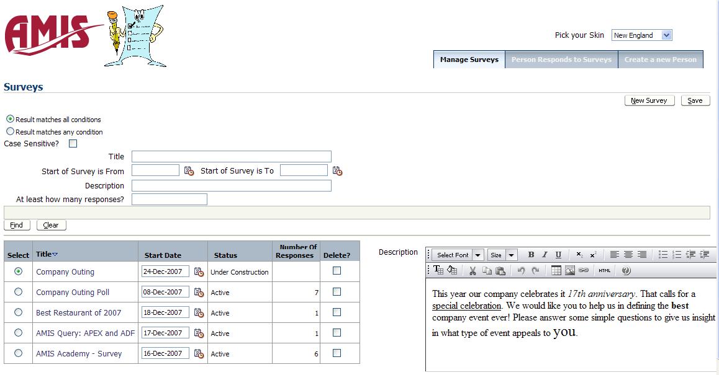
Task: Click the insert hyperlink chain icon
Action: tap(584, 270)
